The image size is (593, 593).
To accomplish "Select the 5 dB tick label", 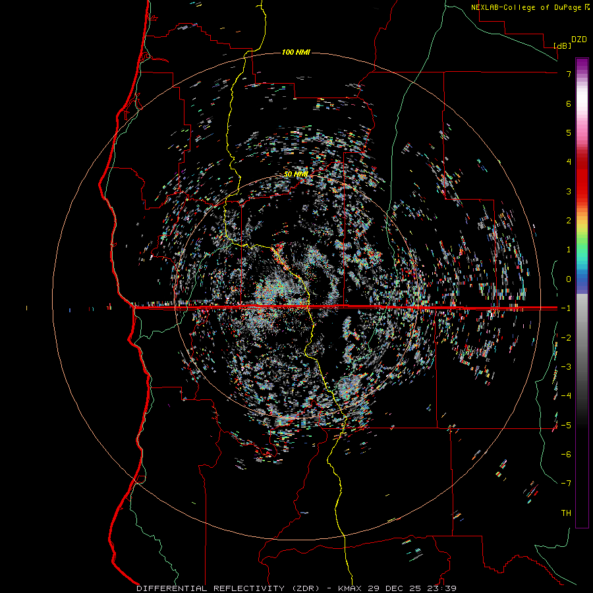I will (569, 132).
